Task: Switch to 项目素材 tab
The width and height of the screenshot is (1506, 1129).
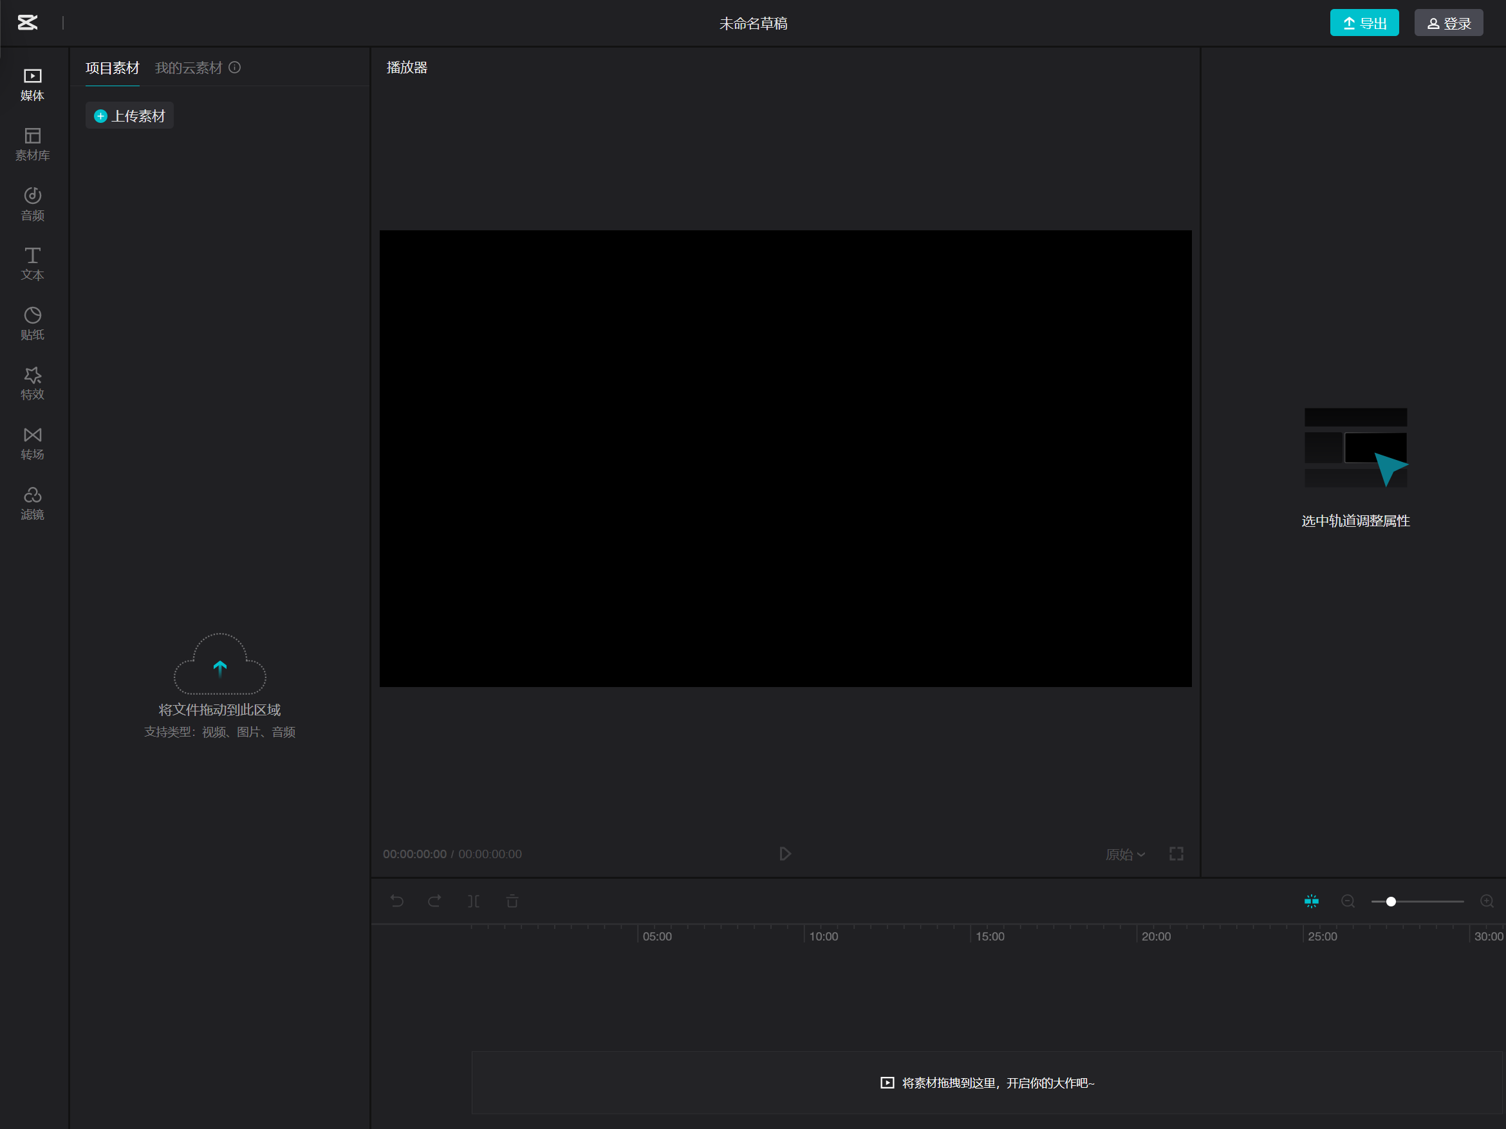Action: coord(113,68)
